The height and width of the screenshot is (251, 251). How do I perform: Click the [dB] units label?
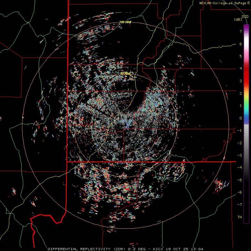(x=238, y=19)
